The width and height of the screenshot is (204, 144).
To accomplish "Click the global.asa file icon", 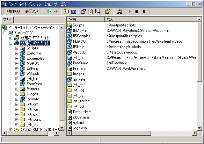I will (x=70, y=117).
